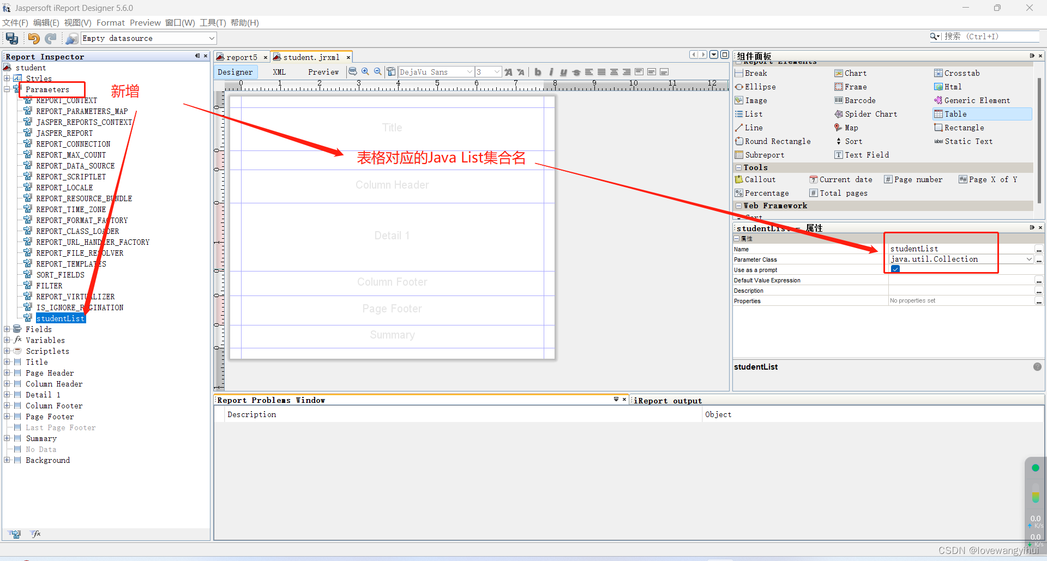The height and width of the screenshot is (561, 1047).
Task: Select the Text Field palette element
Action: 862,155
